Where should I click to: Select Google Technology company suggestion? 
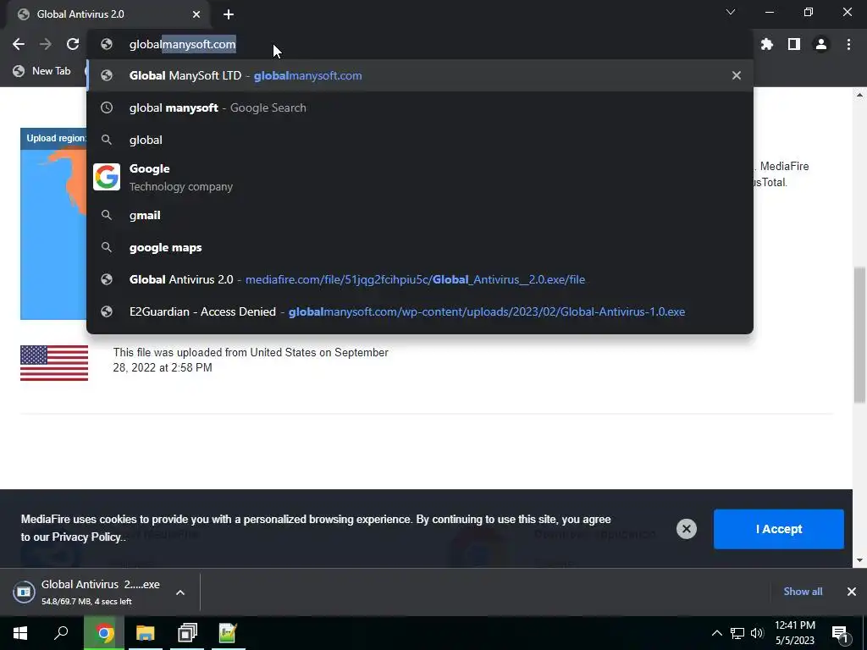pyautogui.click(x=420, y=178)
